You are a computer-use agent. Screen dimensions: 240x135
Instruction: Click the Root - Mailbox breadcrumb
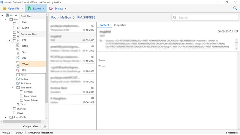[x=61, y=17]
